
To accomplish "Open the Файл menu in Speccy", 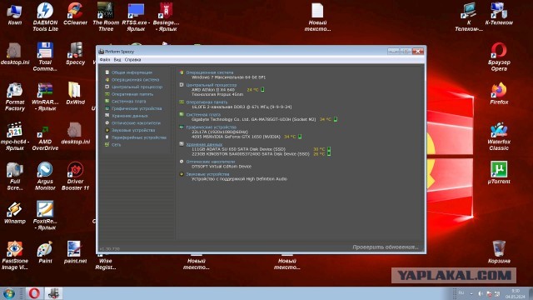I will click(x=105, y=59).
